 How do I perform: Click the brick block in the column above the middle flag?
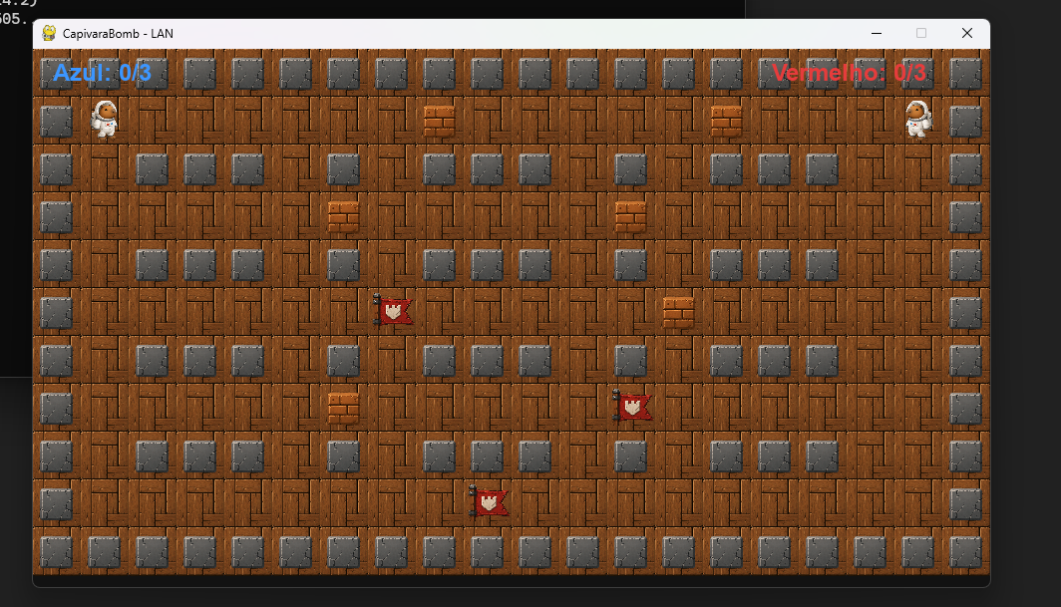tap(631, 216)
